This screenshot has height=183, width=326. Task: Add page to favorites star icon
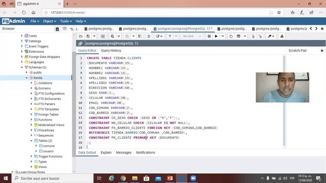[x=279, y=12]
